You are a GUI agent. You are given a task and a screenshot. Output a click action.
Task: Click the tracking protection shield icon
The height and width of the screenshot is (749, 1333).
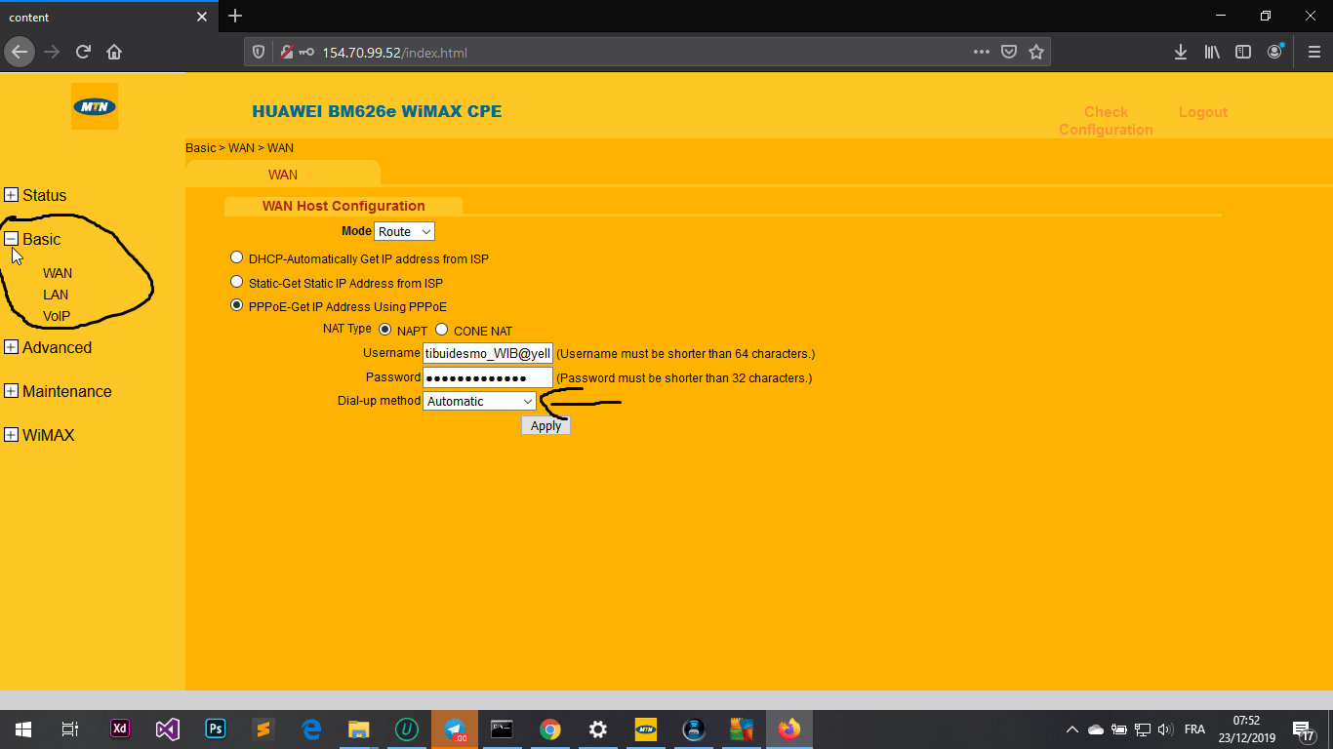259,52
